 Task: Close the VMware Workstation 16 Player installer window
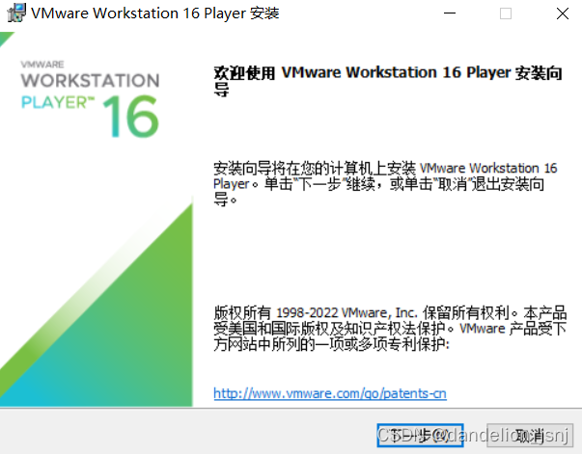[x=563, y=13]
